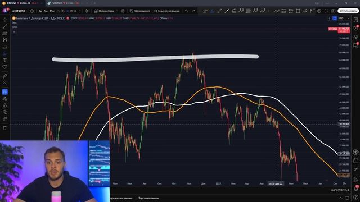This screenshot has width=360, height=202.
Task: Toggle stay in drawing mode
Action: [5, 99]
